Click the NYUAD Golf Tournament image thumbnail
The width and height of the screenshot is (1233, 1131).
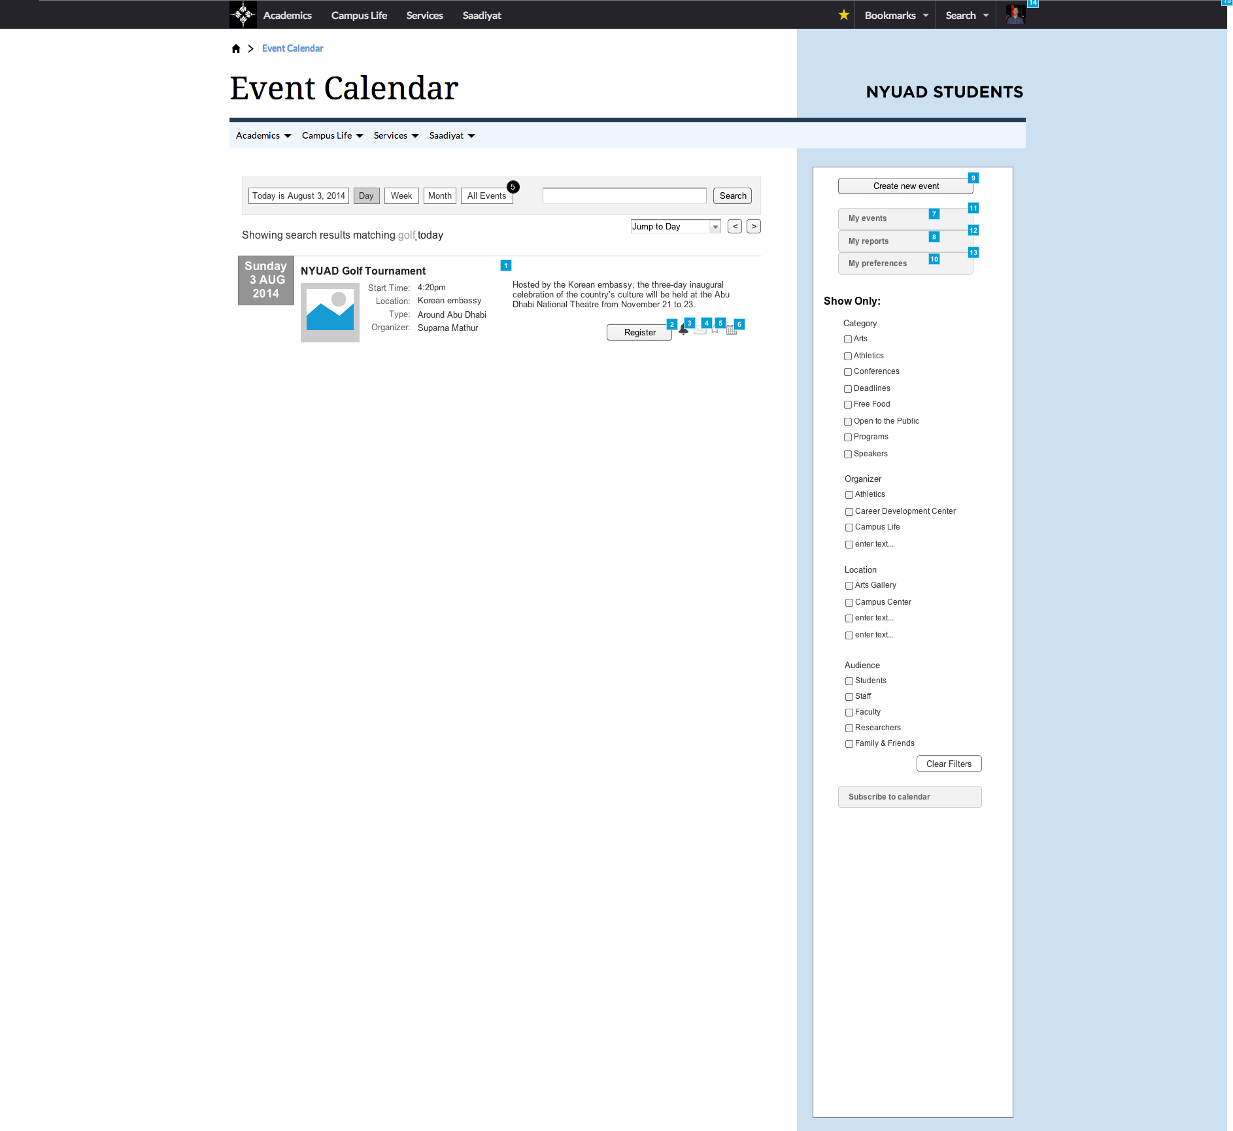point(330,312)
